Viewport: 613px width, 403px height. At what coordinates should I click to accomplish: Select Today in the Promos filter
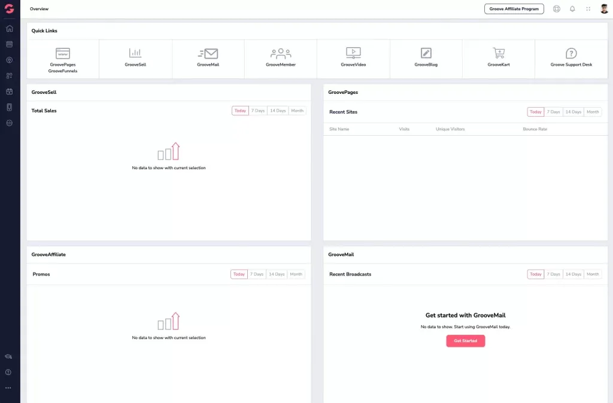click(x=239, y=274)
